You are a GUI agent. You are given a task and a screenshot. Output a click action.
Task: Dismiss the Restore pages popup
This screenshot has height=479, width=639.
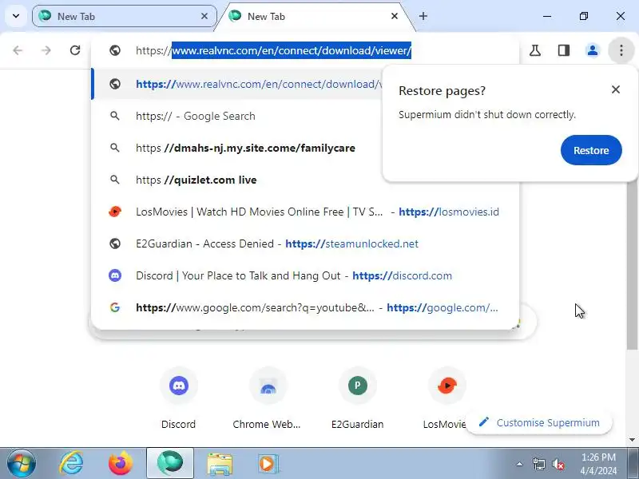pos(616,89)
